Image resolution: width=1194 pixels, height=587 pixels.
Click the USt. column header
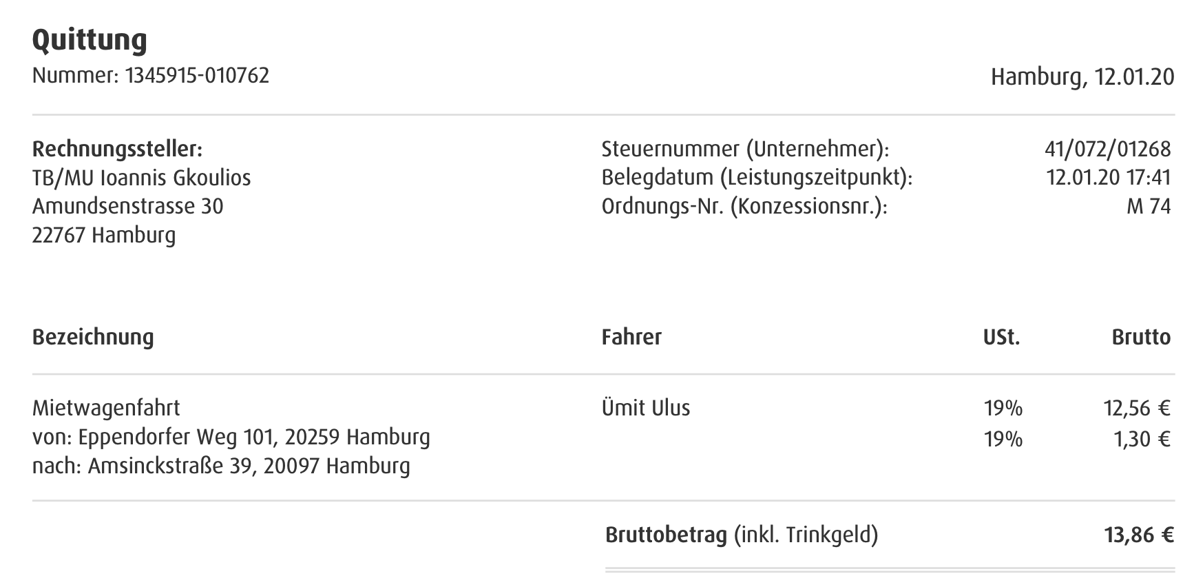(1001, 337)
